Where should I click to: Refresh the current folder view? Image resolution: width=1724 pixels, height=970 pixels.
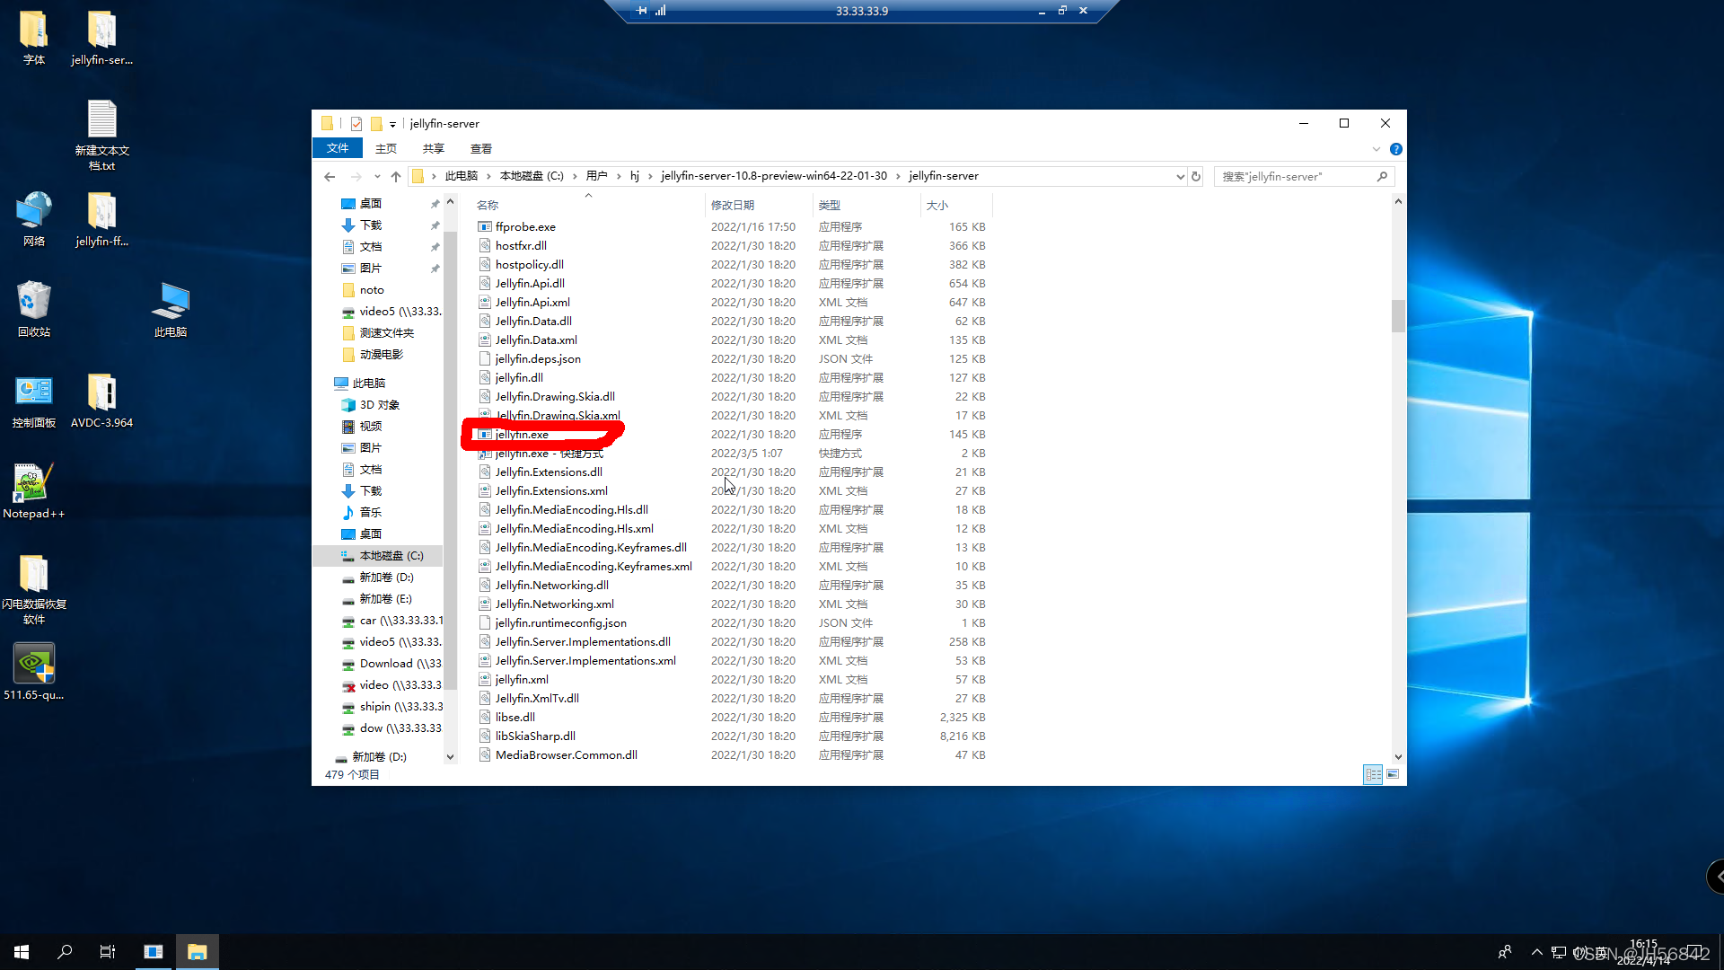[1196, 177]
